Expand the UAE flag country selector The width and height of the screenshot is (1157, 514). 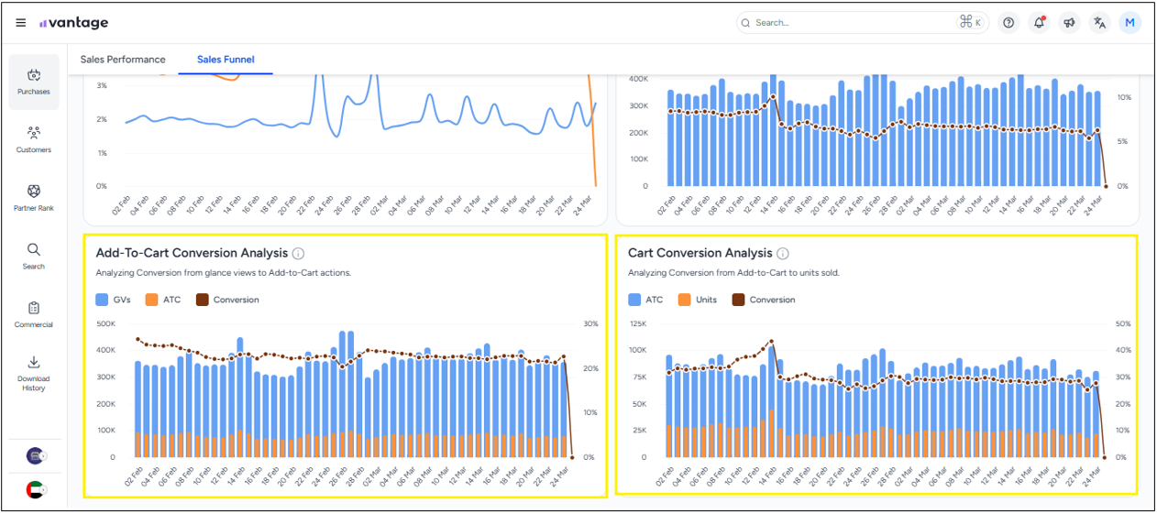click(37, 490)
